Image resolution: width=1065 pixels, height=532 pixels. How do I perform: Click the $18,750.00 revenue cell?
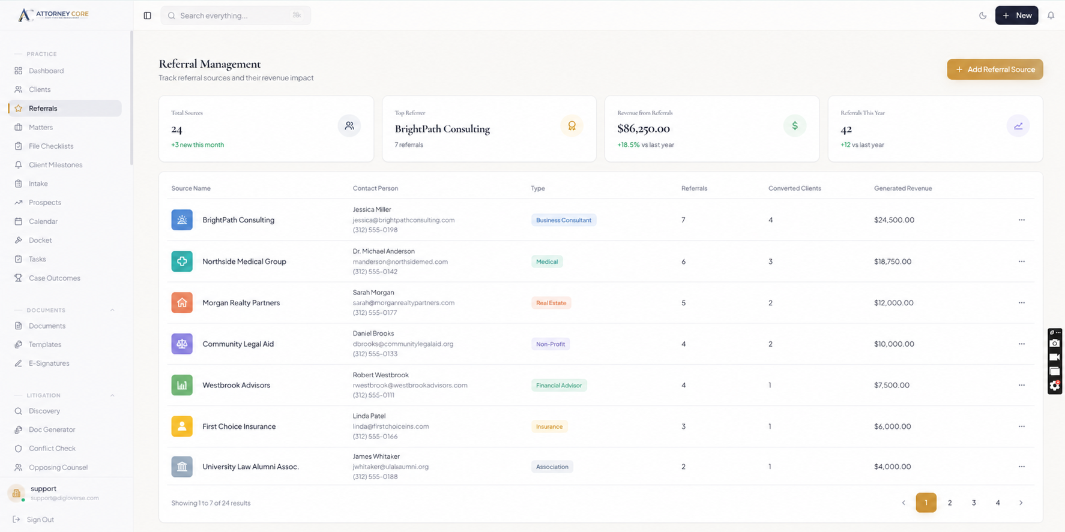(x=893, y=262)
